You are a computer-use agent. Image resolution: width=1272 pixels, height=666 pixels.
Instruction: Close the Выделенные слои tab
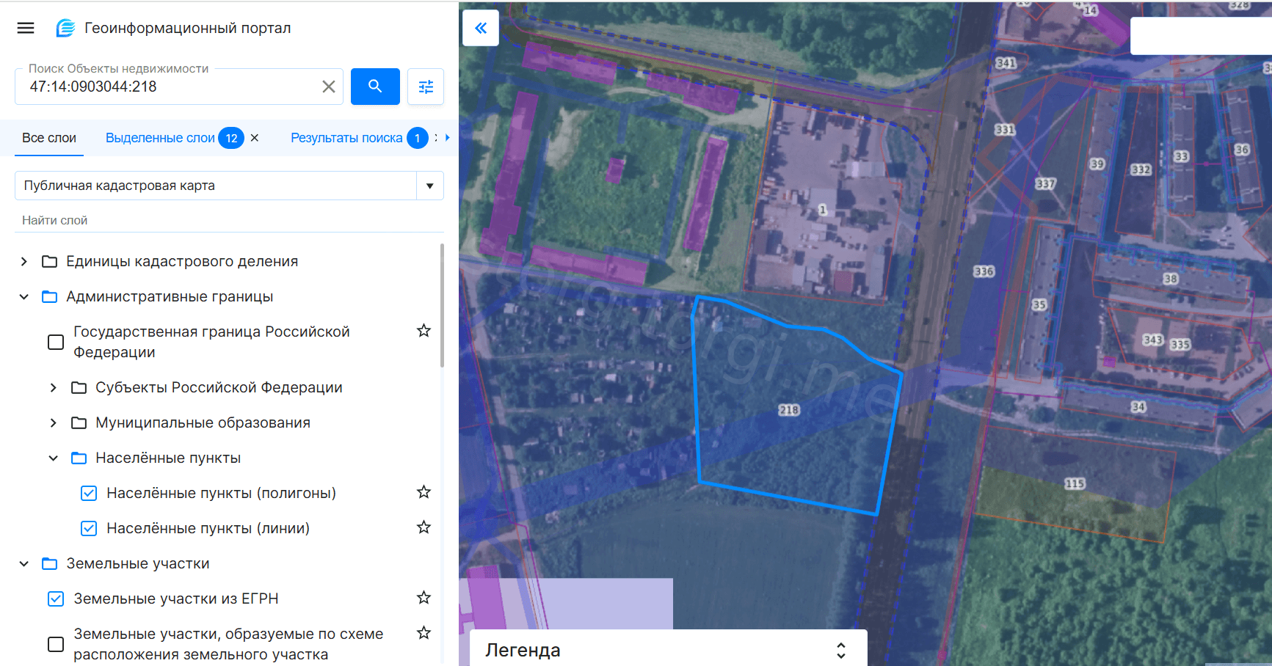(255, 138)
